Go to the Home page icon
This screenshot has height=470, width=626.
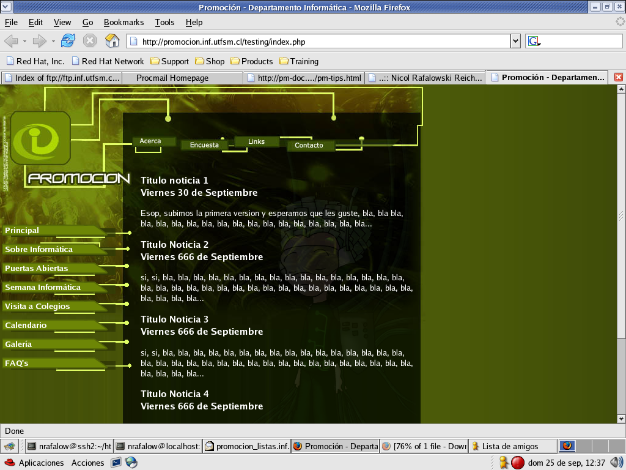112,41
